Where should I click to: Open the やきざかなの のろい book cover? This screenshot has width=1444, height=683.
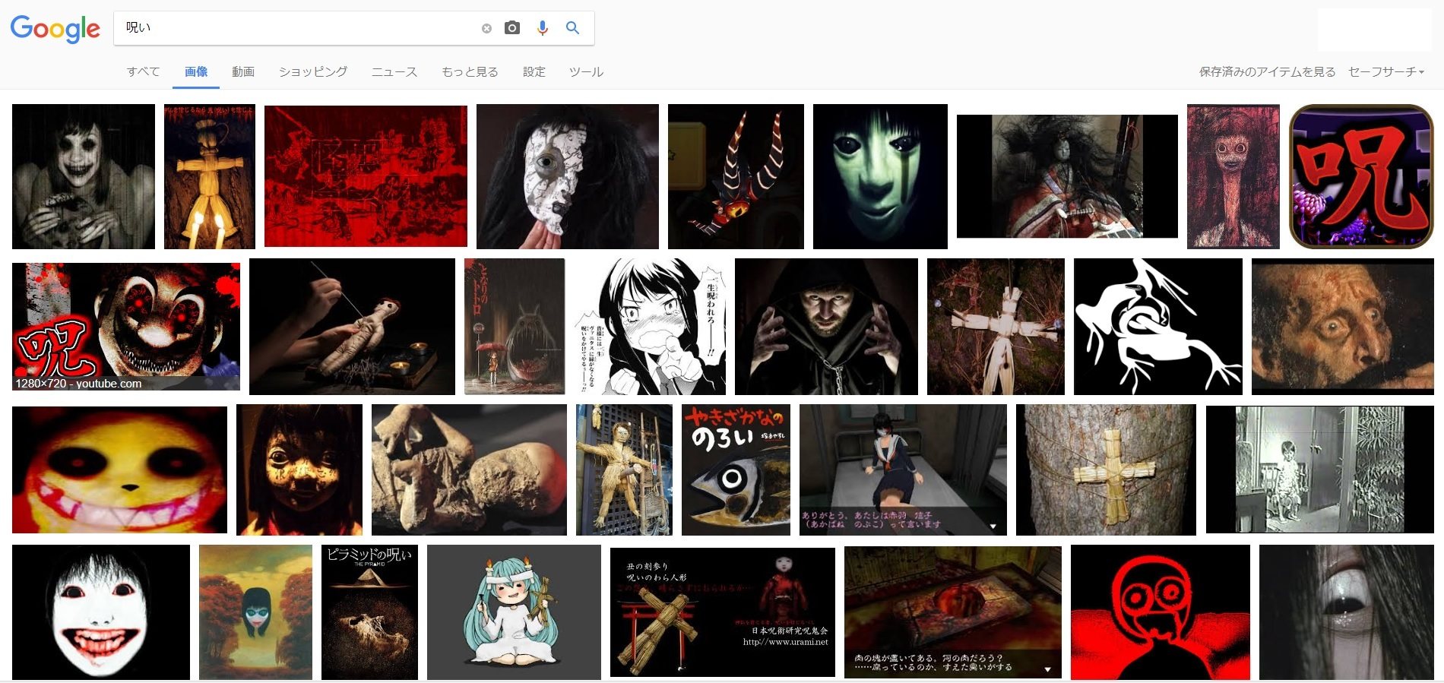pyautogui.click(x=736, y=470)
